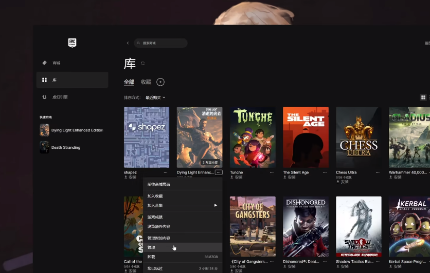Add a new collection with plus circle

pyautogui.click(x=160, y=82)
